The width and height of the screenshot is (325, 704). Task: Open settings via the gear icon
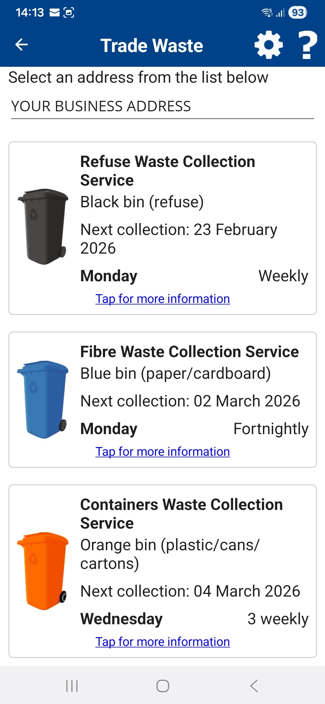point(268,45)
